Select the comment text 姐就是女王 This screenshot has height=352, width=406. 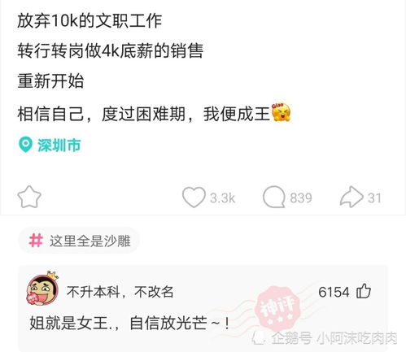click(x=68, y=324)
